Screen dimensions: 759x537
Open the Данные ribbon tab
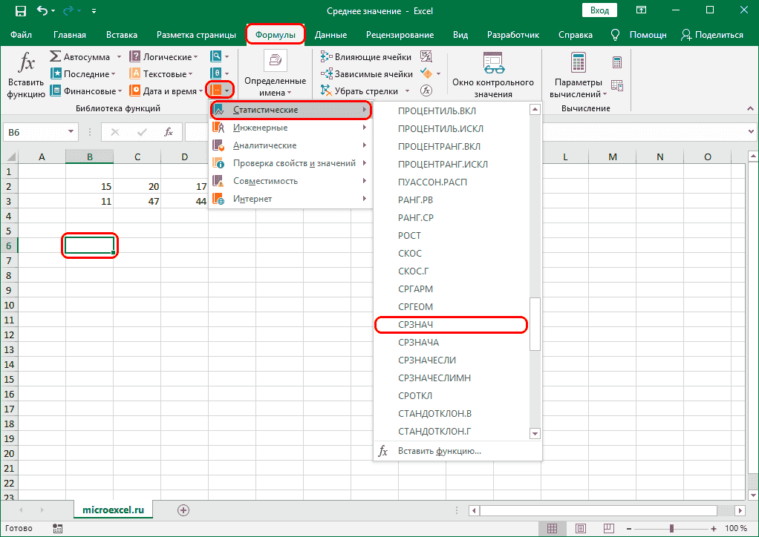coord(330,35)
